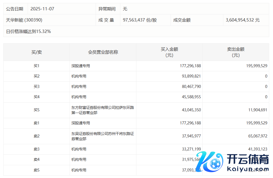Open the 天华新能 (300390) stock name
This screenshot has width=273, height=178.
click(24, 20)
